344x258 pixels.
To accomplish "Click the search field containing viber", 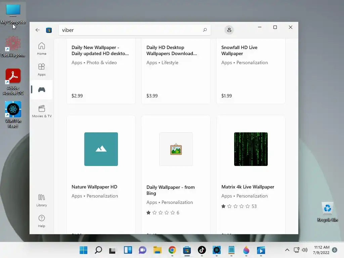I will click(134, 30).
